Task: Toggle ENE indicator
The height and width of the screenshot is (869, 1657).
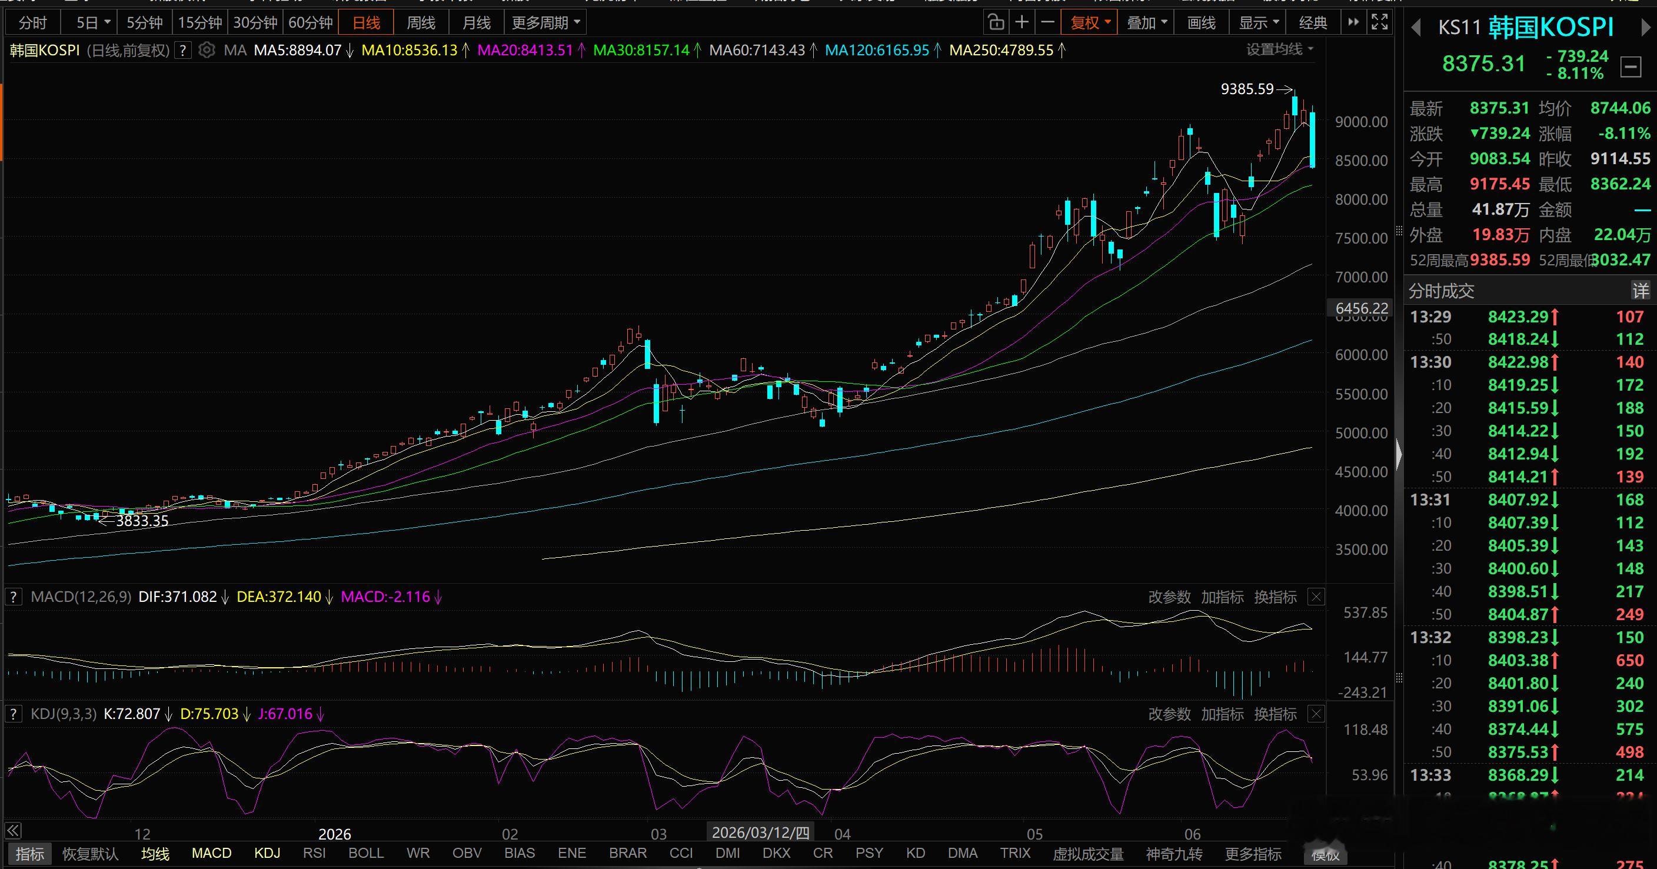Action: (x=572, y=853)
